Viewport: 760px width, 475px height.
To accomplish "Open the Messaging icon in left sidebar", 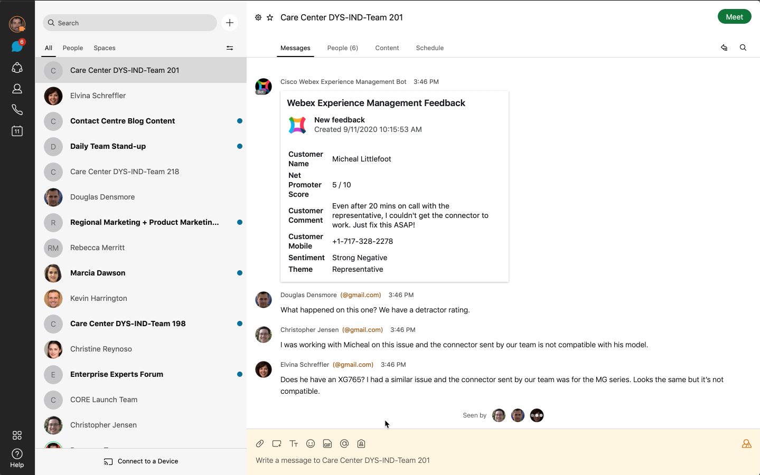I will 17,46.
